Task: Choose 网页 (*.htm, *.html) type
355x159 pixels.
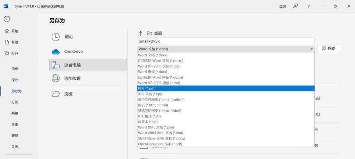Action: (x=226, y=105)
